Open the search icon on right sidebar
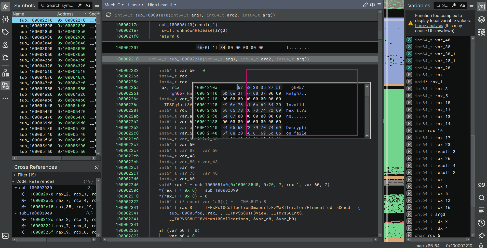The height and width of the screenshot is (248, 487). click(481, 197)
